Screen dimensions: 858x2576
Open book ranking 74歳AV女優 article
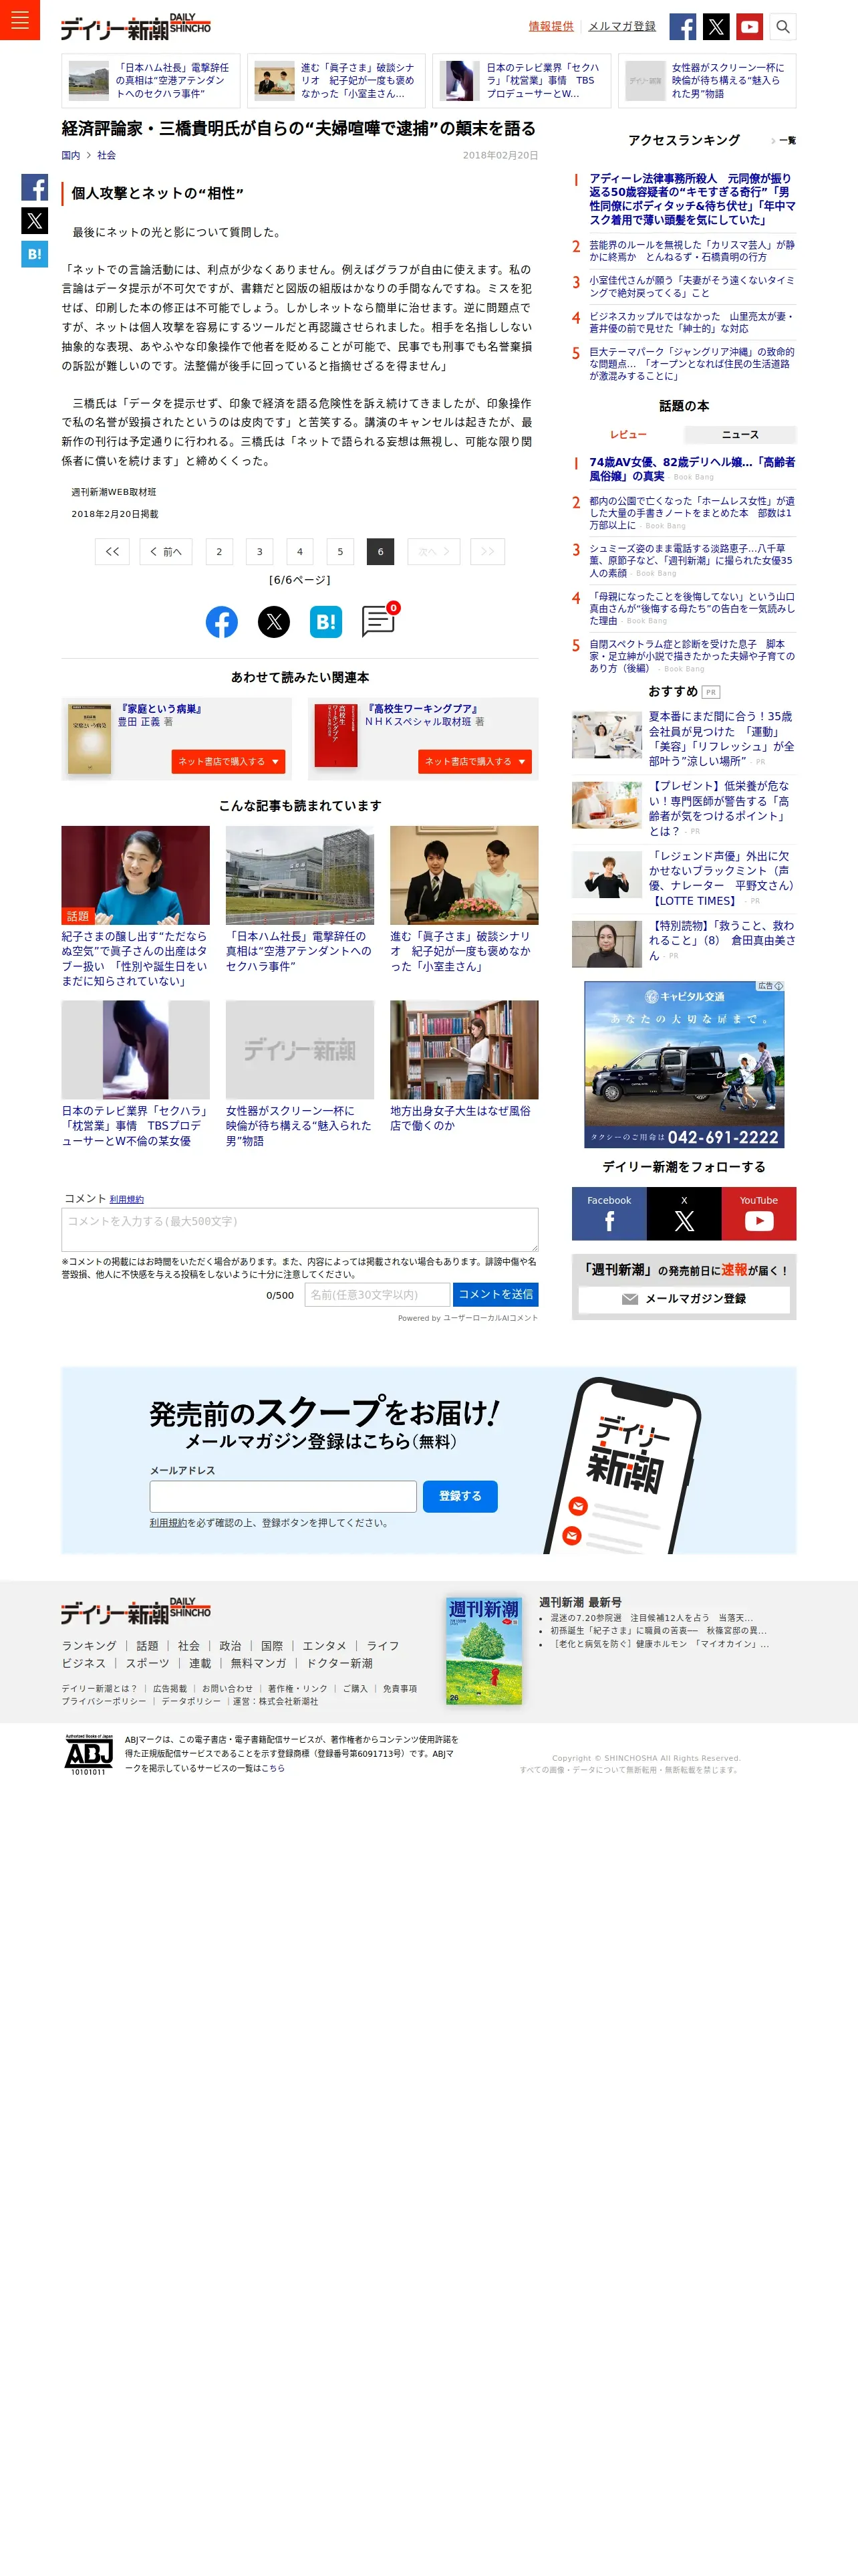point(691,469)
